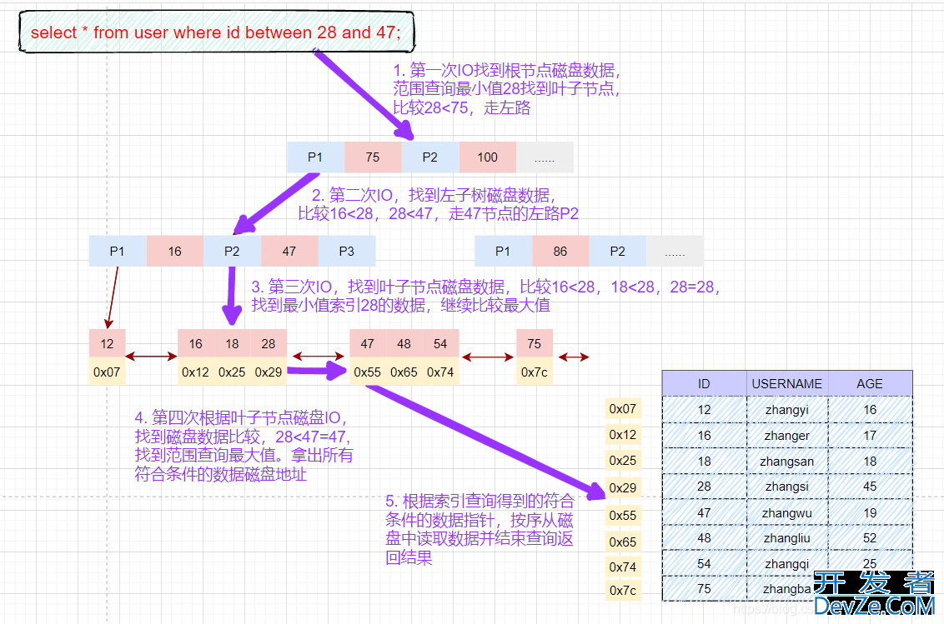Select 'zhangwu' username cell in table
944x624 pixels.
coord(787,512)
